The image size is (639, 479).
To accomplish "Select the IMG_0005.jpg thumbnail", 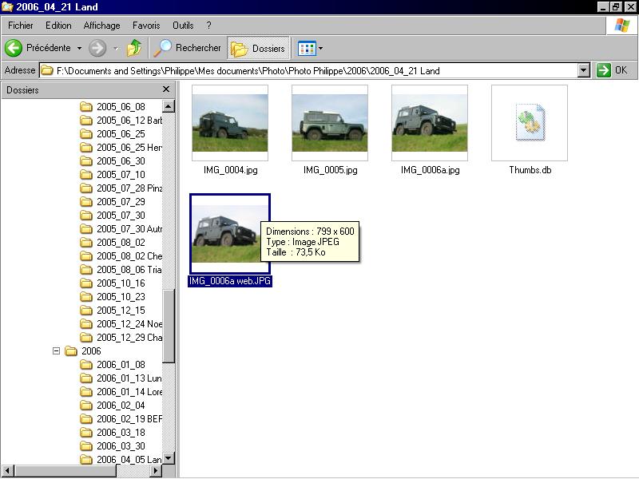I will click(x=330, y=123).
